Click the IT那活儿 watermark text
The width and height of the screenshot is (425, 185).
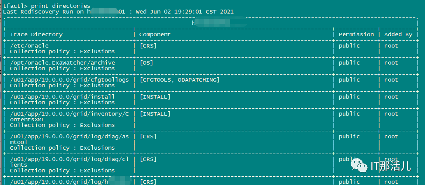click(x=390, y=166)
